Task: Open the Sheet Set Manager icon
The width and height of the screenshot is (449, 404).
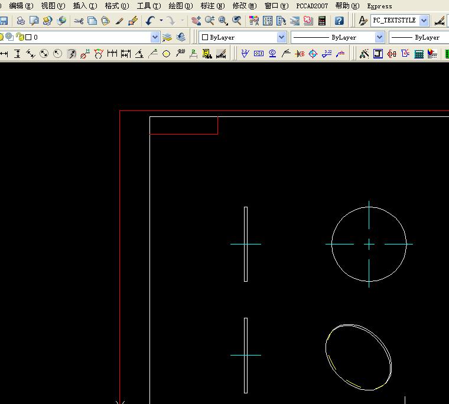Action: pyautogui.click(x=295, y=21)
